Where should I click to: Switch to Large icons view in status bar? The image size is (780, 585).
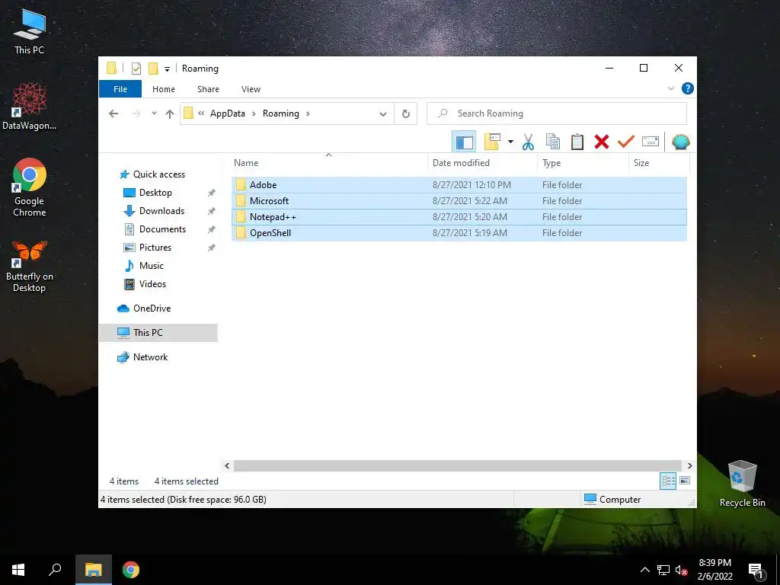[x=685, y=481]
